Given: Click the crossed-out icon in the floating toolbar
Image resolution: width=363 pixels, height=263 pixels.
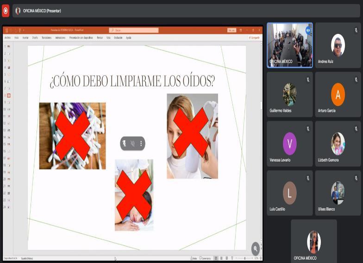Looking at the screenshot, I should [132, 144].
